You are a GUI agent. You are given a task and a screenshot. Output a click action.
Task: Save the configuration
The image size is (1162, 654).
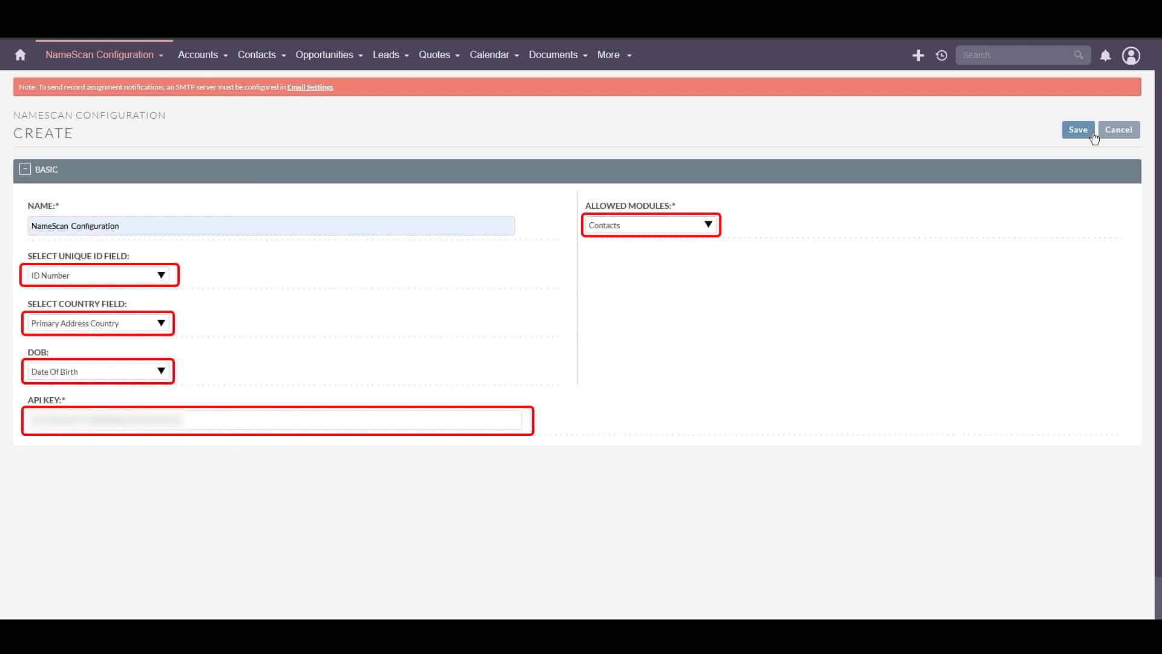(1077, 130)
